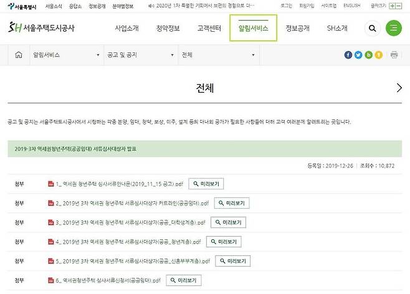Click PDF icon of attachment 6
Screen dimensions: 410x294
(x=50, y=280)
